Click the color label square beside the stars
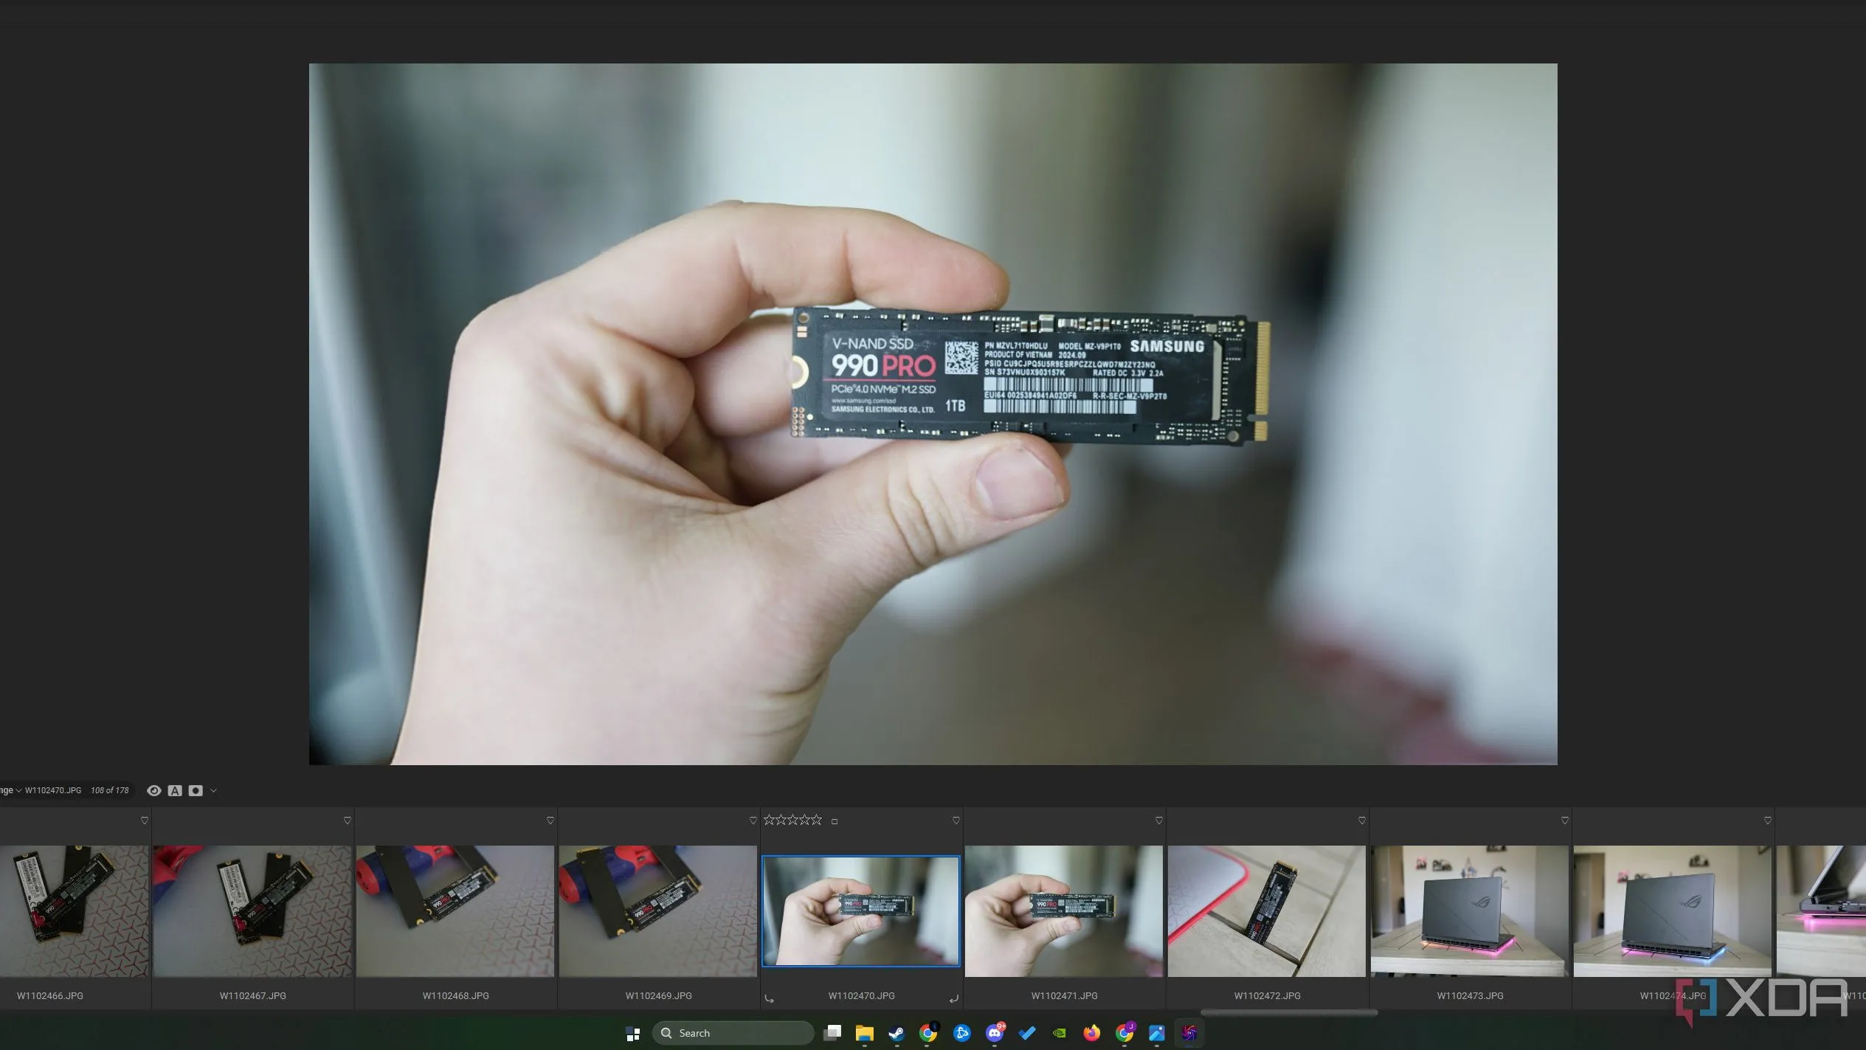Image resolution: width=1866 pixels, height=1050 pixels. coord(834,821)
